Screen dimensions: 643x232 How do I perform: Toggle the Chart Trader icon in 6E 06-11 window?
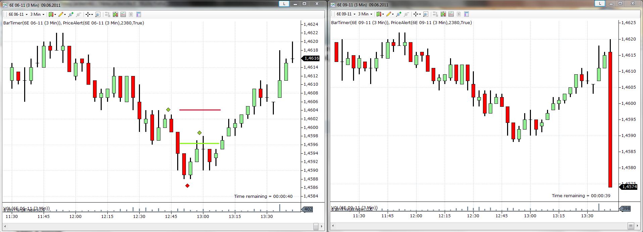tap(107, 14)
